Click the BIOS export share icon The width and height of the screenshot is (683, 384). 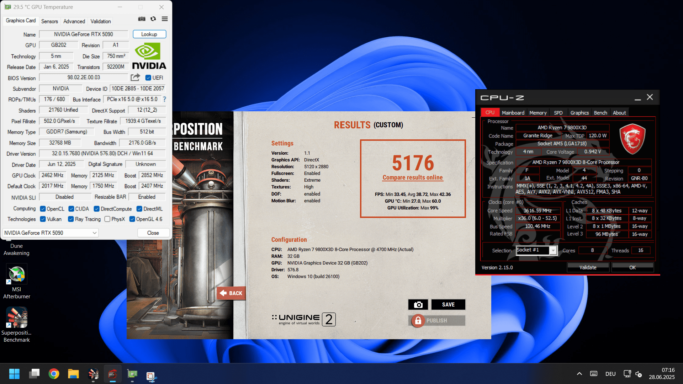[135, 78]
